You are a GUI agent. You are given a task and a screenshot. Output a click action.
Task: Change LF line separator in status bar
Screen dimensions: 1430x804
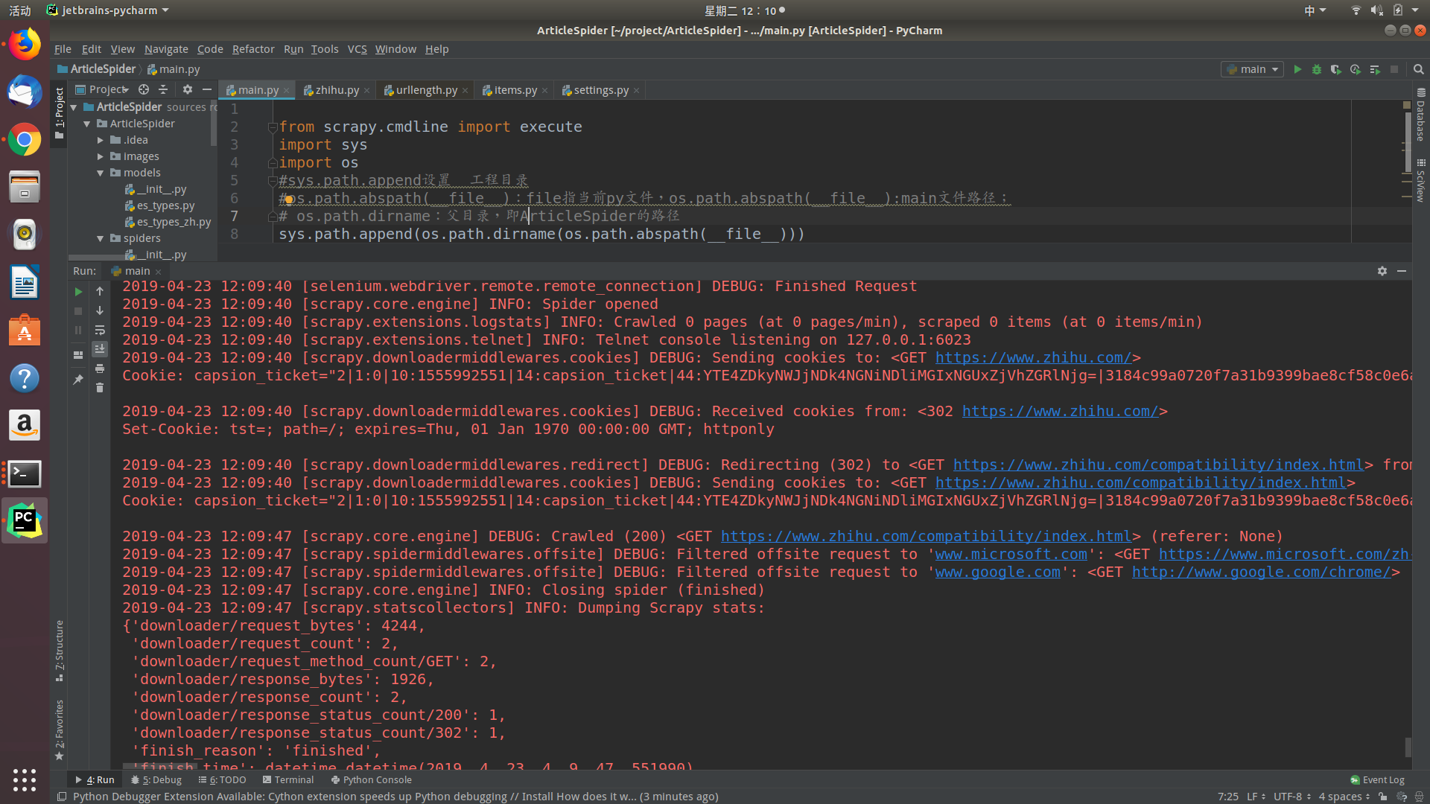click(x=1256, y=797)
